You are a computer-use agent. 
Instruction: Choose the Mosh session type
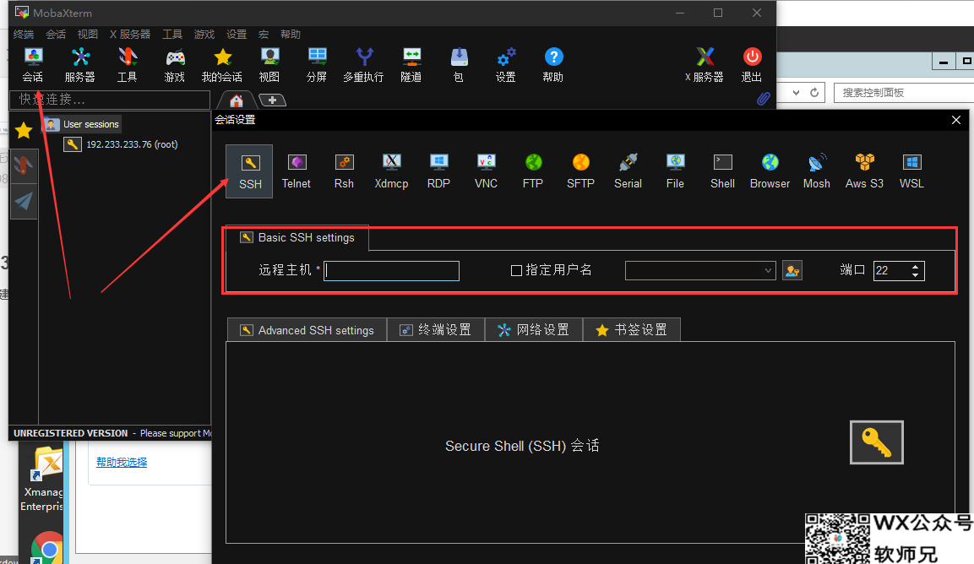[817, 171]
